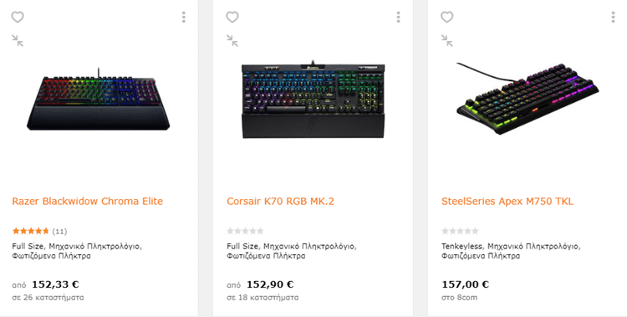
Task: Open Corsair K70 RGB MK.2 product link
Action: [280, 201]
